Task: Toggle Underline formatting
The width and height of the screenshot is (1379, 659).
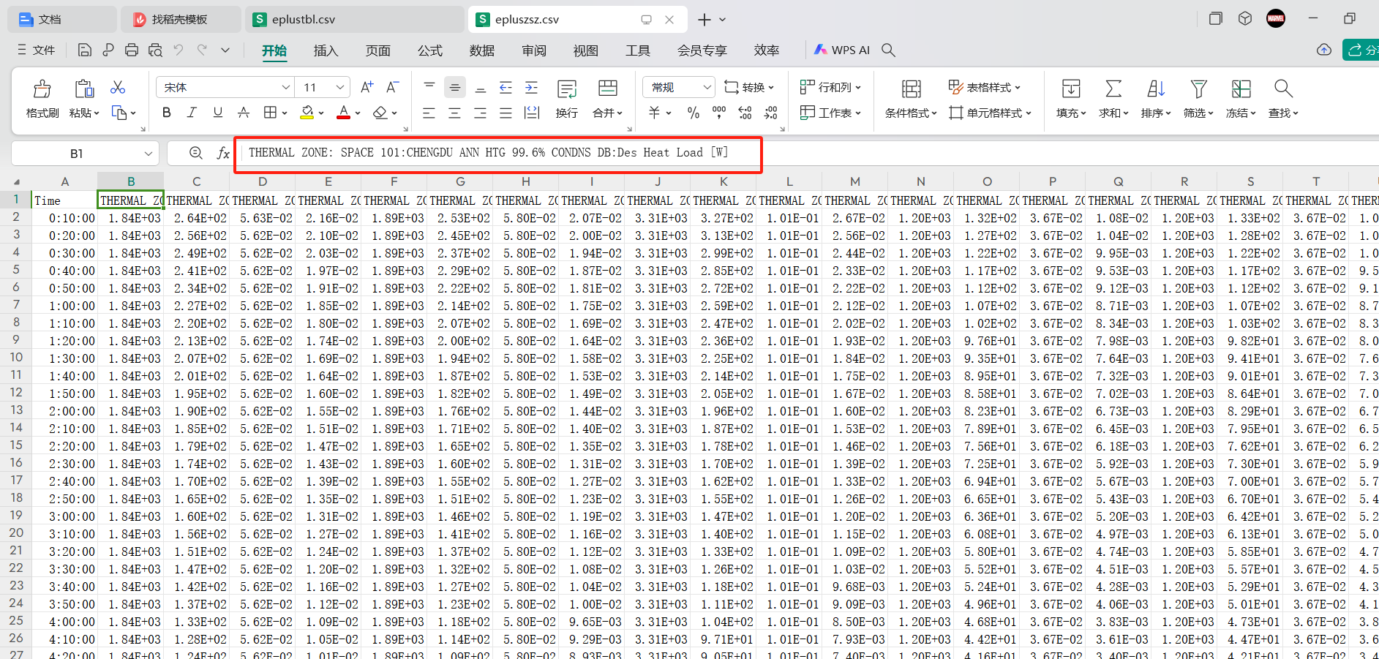Action: [x=217, y=113]
